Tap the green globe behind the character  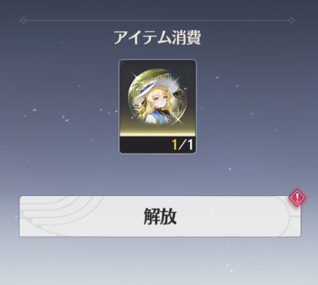(158, 97)
